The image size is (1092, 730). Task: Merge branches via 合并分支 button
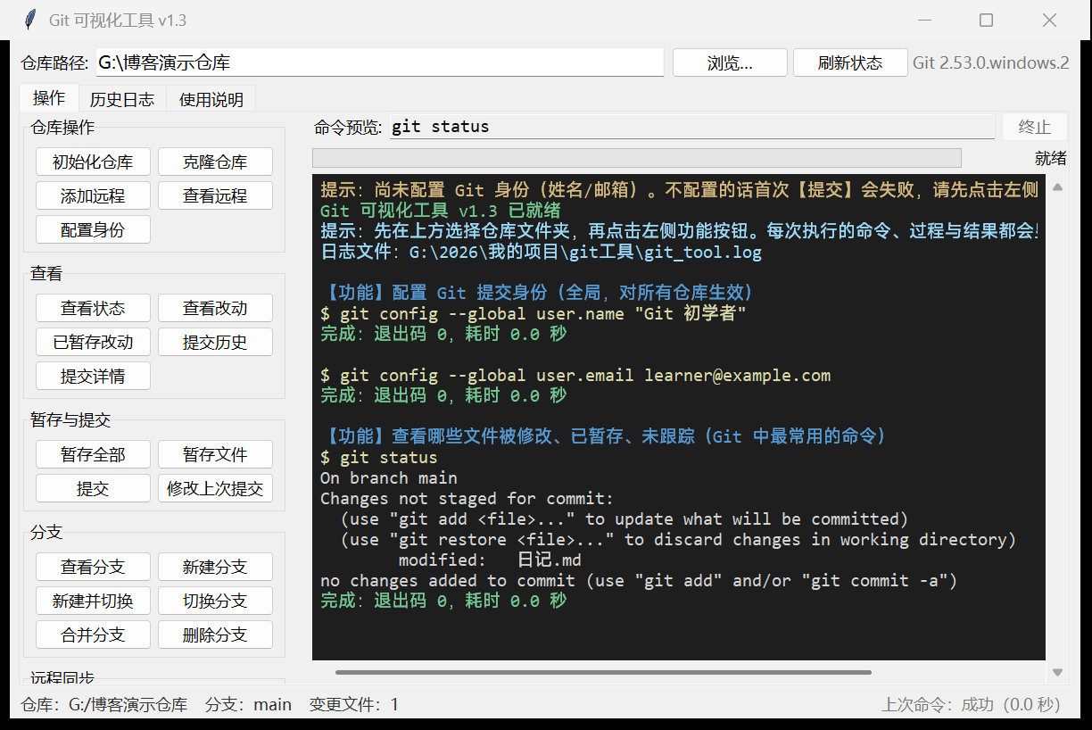click(93, 635)
